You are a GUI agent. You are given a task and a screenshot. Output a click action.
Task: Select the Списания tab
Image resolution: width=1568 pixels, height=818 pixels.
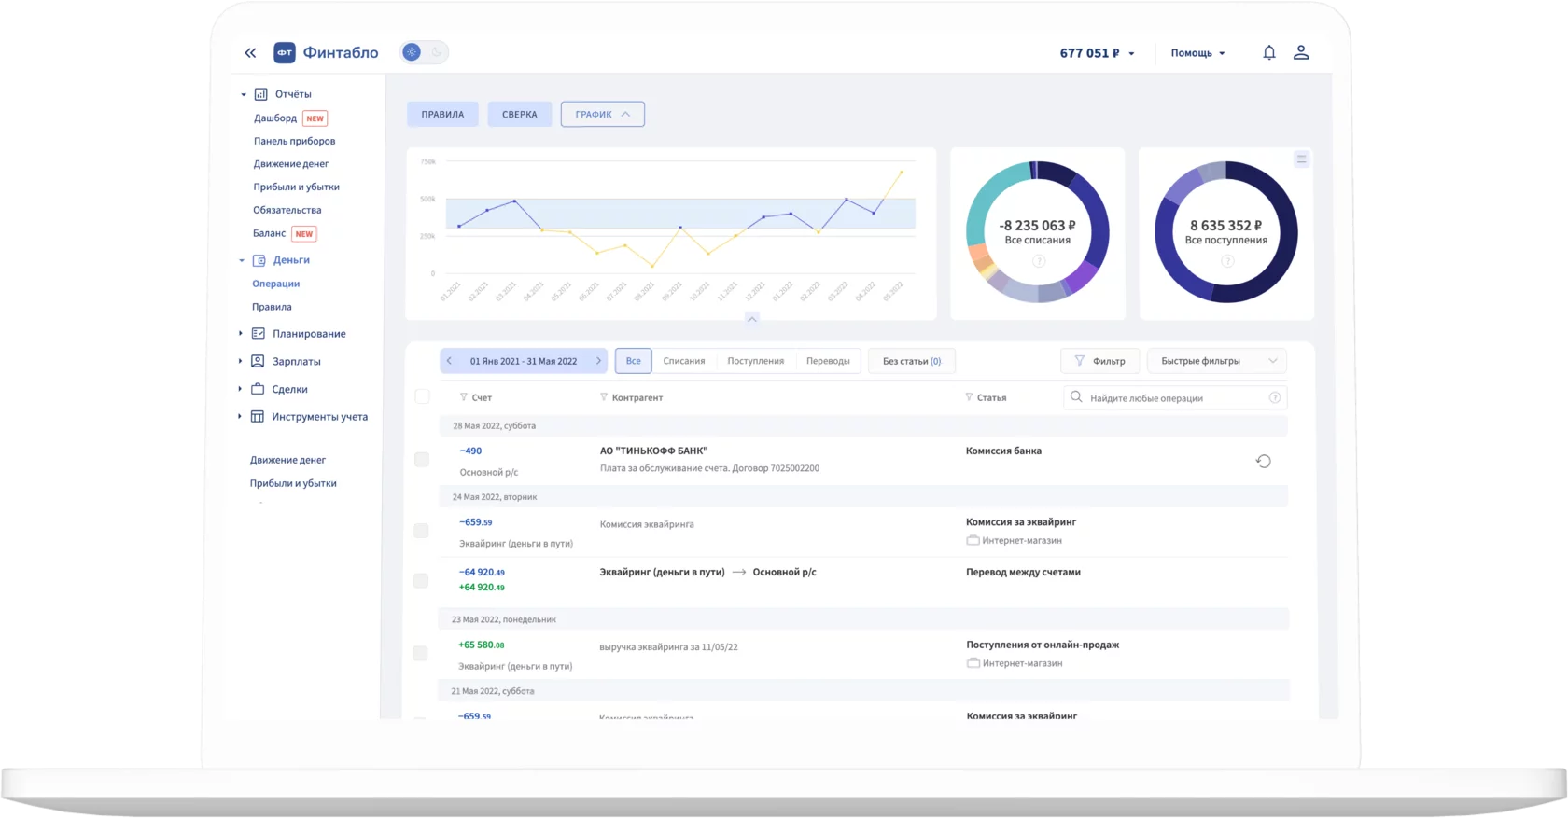(684, 360)
